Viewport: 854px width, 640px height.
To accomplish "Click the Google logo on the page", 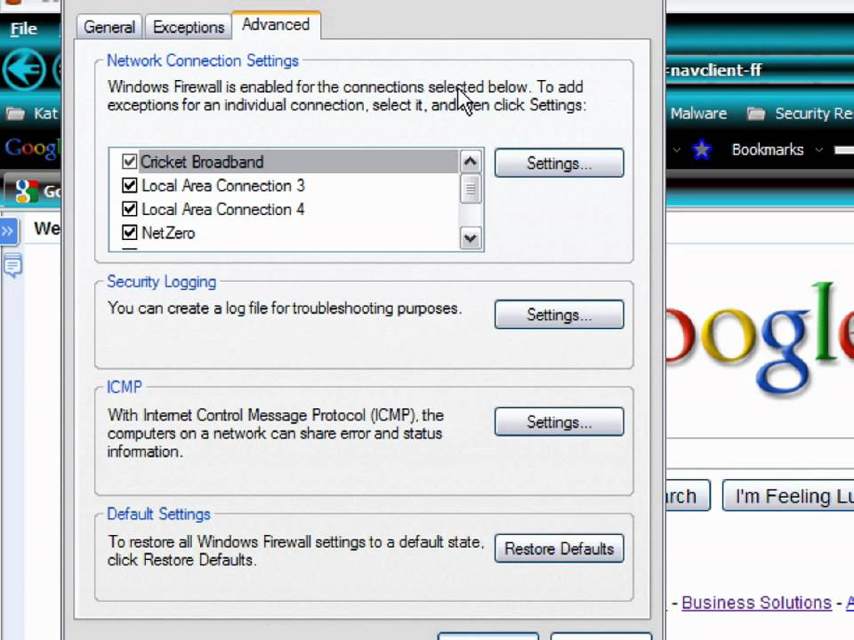I will [x=760, y=338].
